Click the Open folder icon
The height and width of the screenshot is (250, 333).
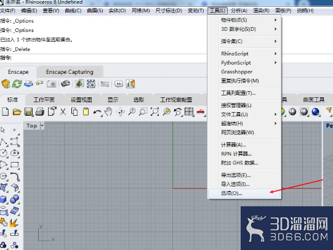(17, 111)
